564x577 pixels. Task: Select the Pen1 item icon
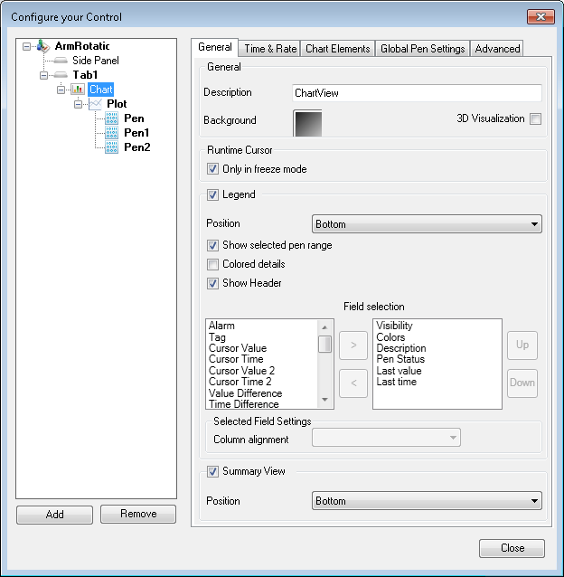tap(112, 133)
